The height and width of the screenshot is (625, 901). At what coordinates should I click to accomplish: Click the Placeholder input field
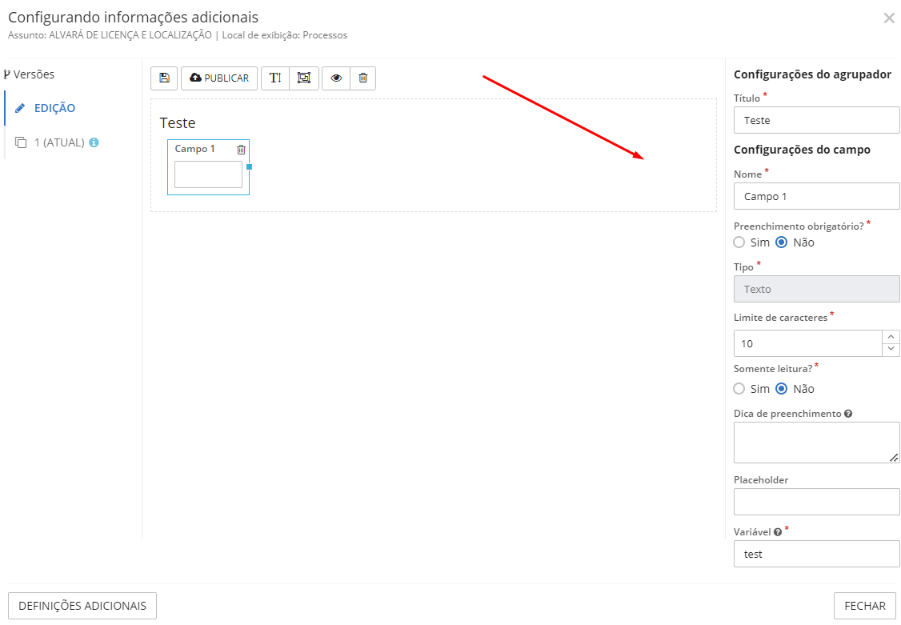[x=816, y=502]
